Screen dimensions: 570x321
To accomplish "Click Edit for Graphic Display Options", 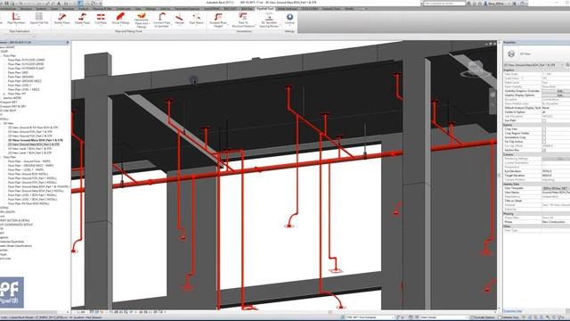I will tap(556, 95).
